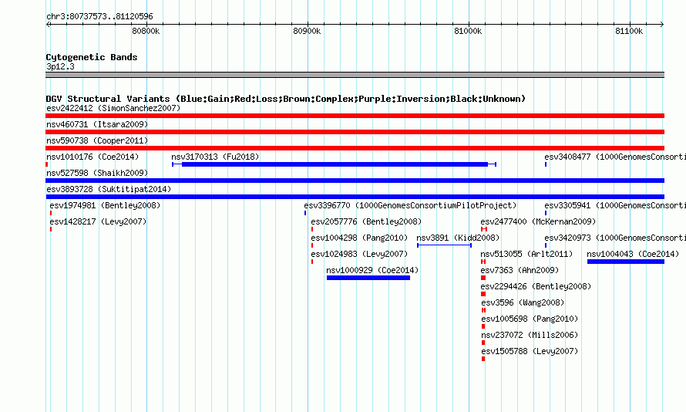Open the nsv513055 (Arlt2011) label
This screenshot has width=686, height=412.
[x=526, y=254]
